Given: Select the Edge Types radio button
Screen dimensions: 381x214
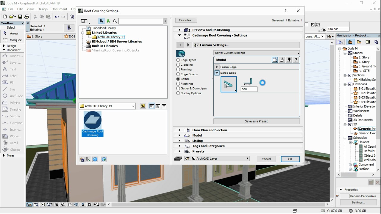Looking at the screenshot, I should (x=178, y=60).
